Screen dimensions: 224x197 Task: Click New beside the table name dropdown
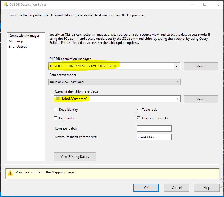point(201,99)
